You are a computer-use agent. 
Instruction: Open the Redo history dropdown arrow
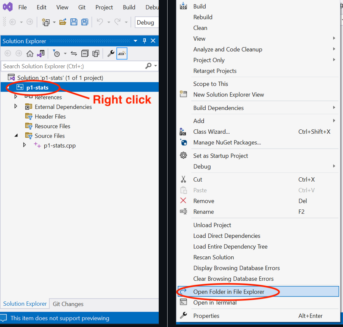tap(126, 22)
